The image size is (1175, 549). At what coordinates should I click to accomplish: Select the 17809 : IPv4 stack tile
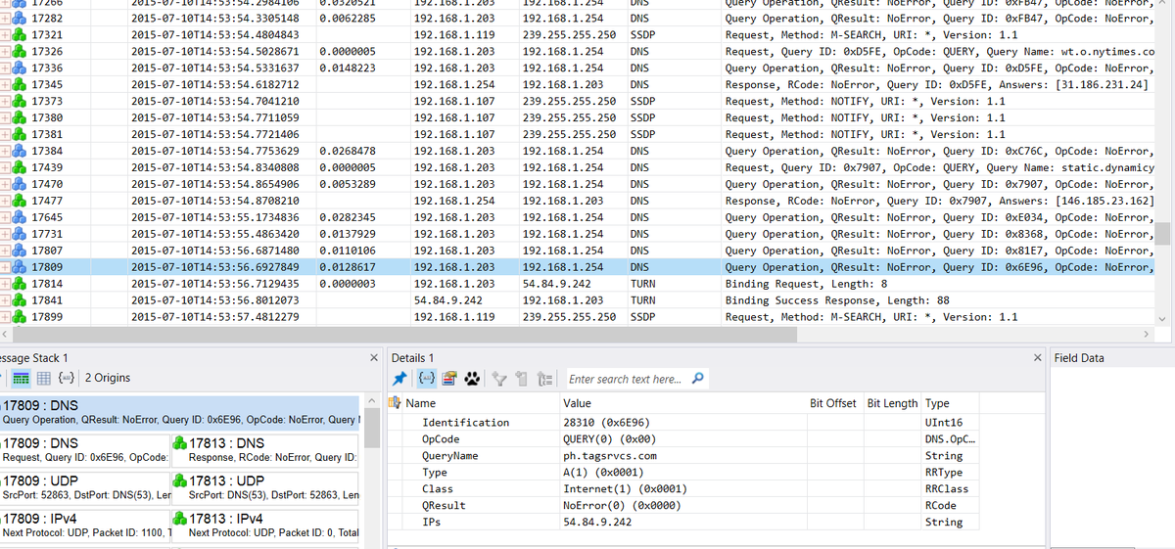click(85, 525)
